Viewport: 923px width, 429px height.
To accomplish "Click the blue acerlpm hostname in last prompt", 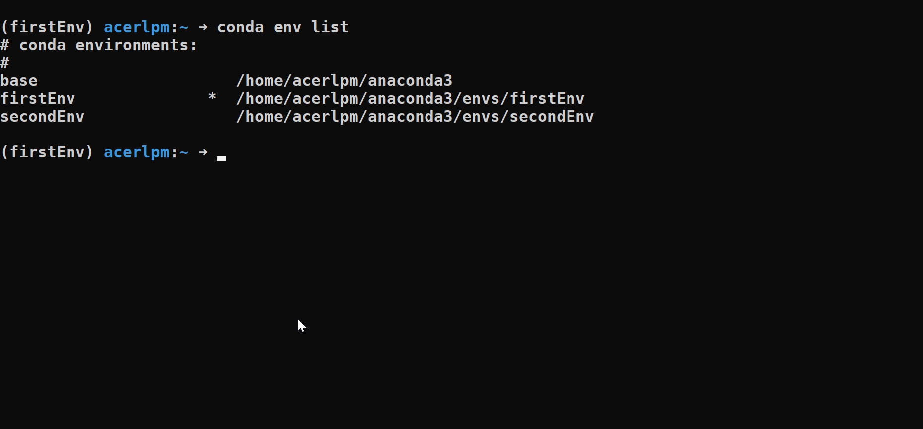I will click(137, 152).
